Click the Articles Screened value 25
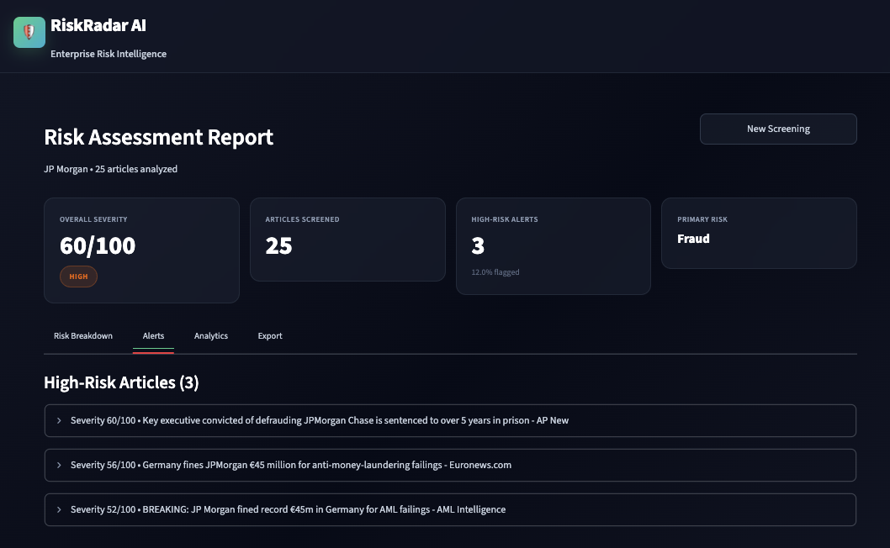The height and width of the screenshot is (548, 890). 278,245
